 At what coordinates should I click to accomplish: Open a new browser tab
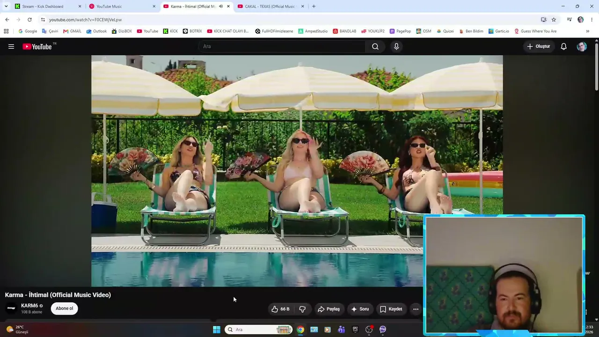[x=314, y=7]
